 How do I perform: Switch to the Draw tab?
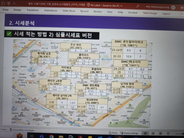(5, 10)
